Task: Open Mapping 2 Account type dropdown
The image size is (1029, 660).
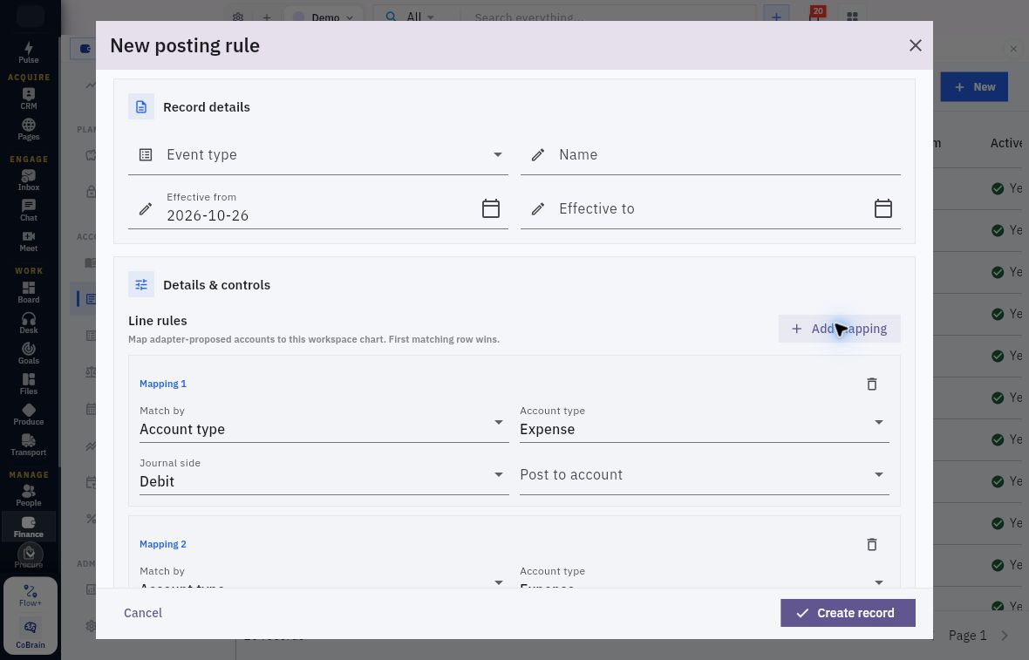Action: (704, 576)
